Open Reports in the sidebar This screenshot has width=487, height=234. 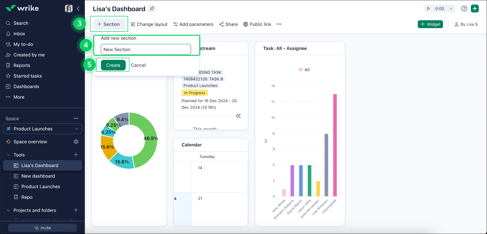click(22, 66)
